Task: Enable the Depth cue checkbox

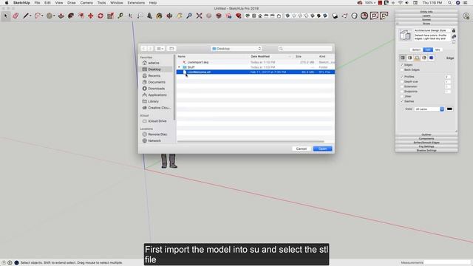Action: pyautogui.click(x=402, y=81)
